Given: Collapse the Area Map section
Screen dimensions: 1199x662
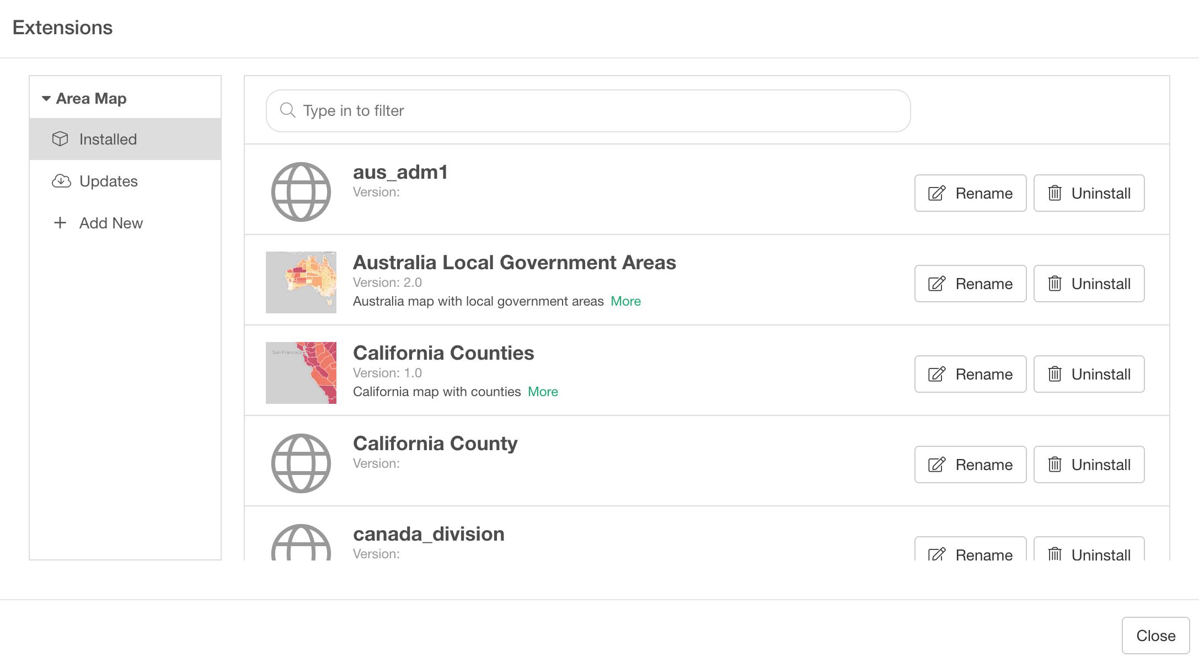Looking at the screenshot, I should tap(46, 98).
